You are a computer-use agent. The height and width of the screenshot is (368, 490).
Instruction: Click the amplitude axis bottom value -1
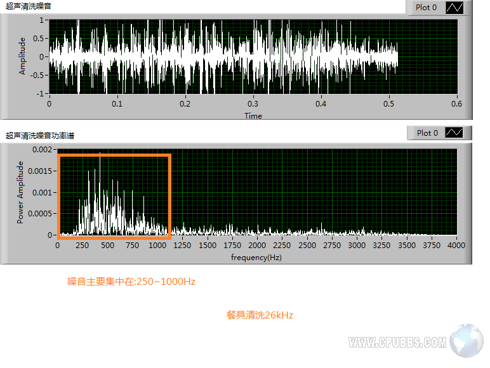[41, 94]
